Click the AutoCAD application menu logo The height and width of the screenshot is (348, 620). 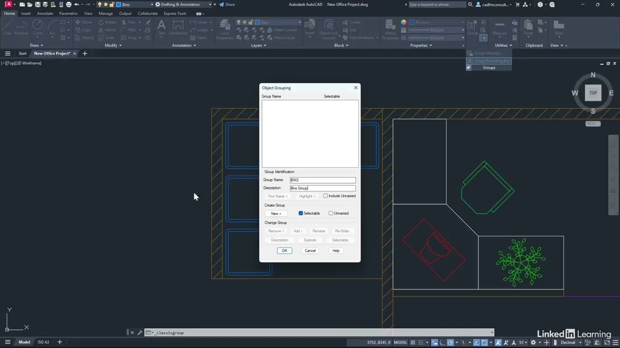8,4
